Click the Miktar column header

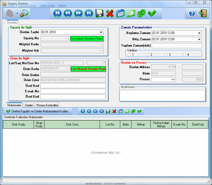click(141, 124)
